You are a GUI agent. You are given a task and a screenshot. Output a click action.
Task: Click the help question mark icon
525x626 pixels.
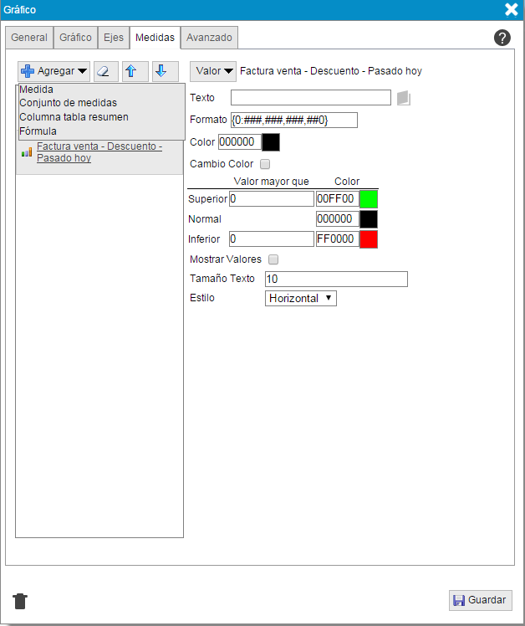coord(502,38)
